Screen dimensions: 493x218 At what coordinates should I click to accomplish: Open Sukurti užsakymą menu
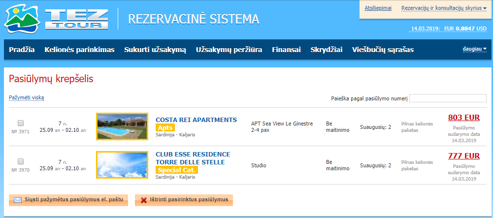pos(155,50)
